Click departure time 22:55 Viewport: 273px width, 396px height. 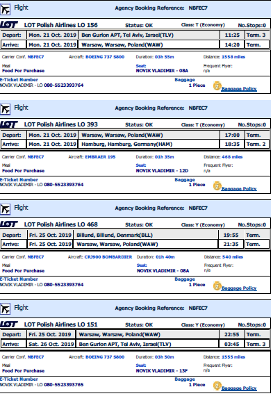[x=231, y=335]
